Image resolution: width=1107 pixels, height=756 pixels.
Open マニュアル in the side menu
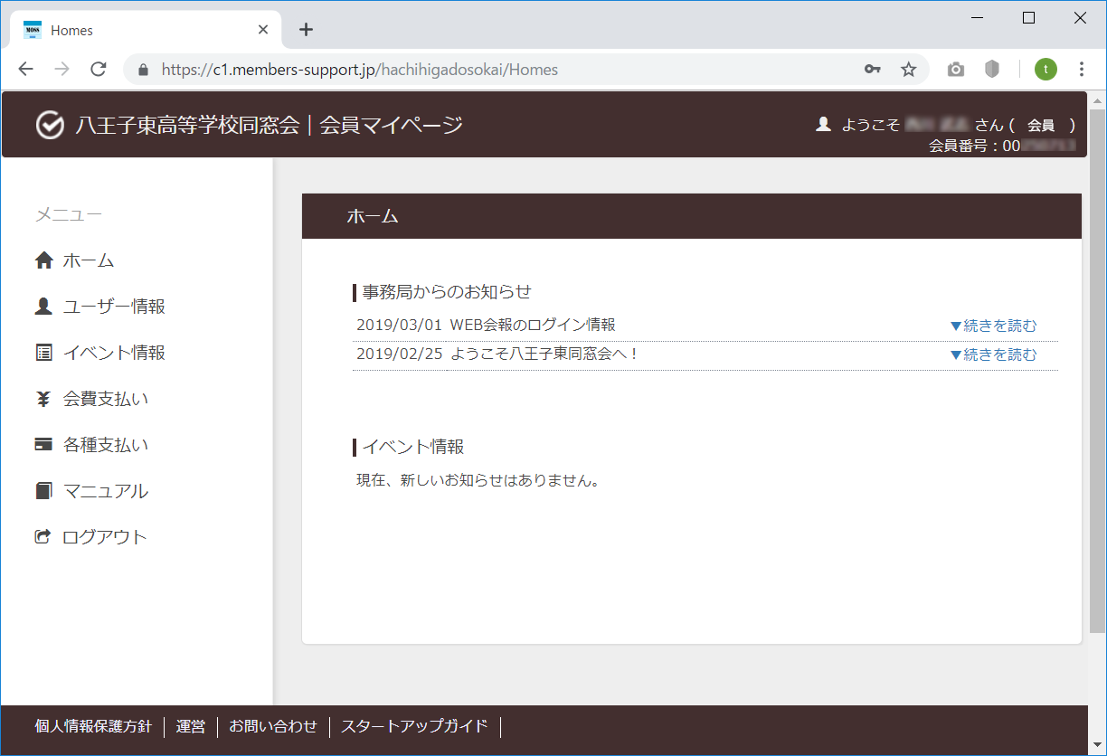pos(106,491)
